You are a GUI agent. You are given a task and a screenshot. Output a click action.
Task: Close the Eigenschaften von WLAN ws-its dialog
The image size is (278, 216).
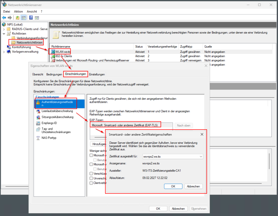(x=206, y=66)
